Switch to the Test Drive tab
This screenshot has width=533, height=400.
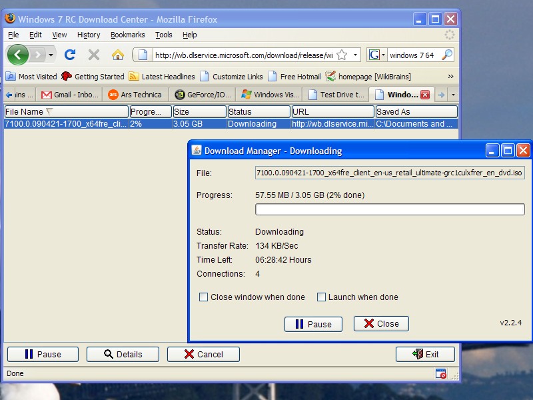tap(336, 95)
